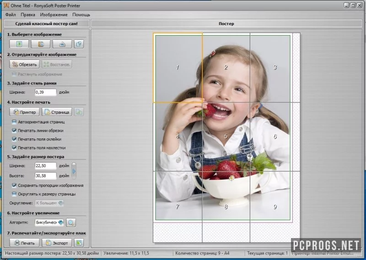Image resolution: width=366 pixels, height=260 pixels.
Task: Click header Сделай классный постер сам!
Action: click(47, 24)
